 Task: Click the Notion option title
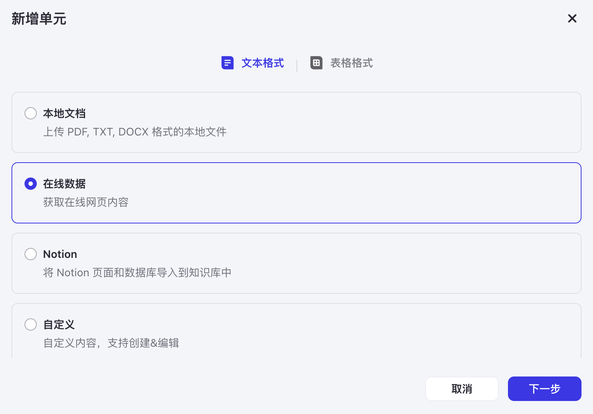pos(60,254)
